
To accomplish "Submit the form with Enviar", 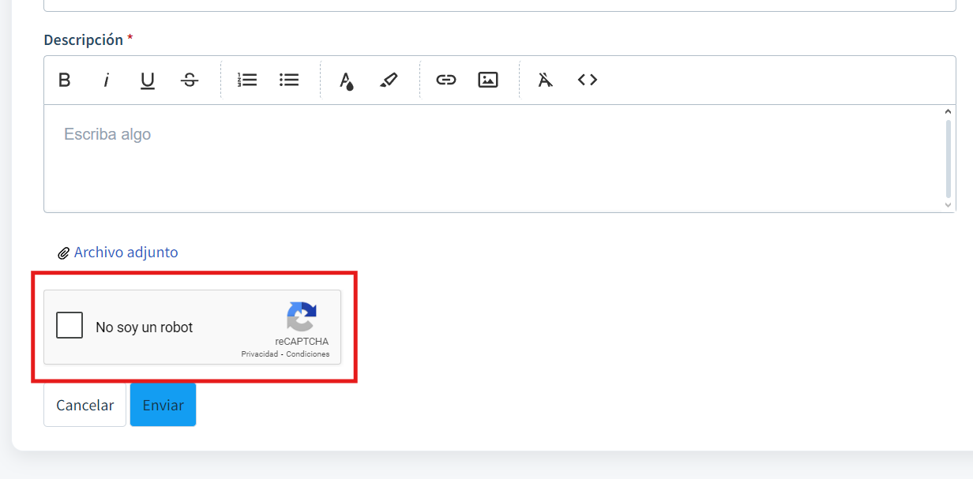I will tap(163, 405).
